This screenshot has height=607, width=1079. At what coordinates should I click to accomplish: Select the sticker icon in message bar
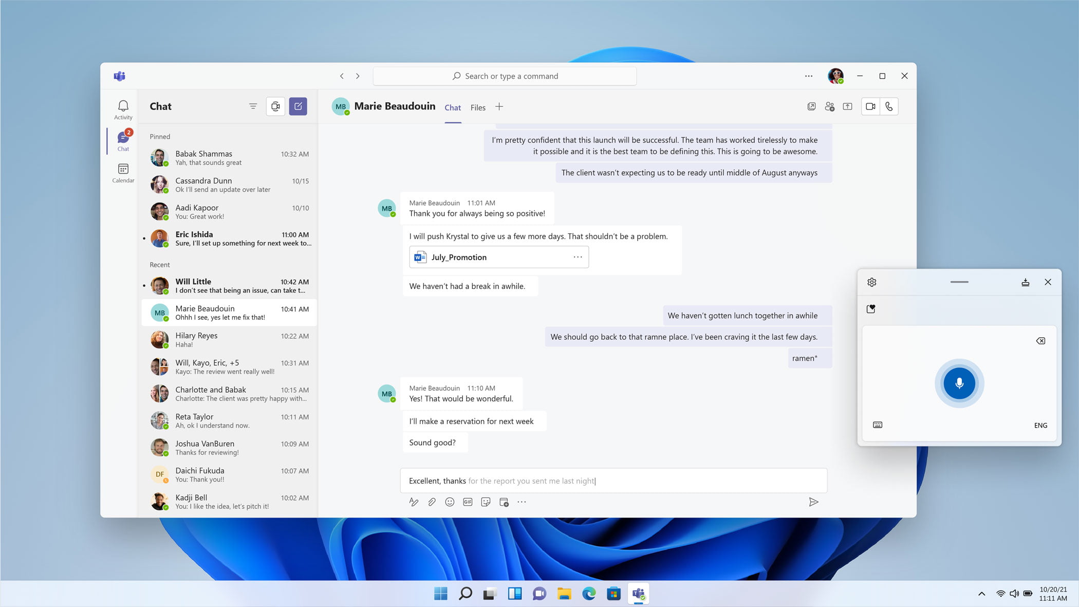coord(486,502)
